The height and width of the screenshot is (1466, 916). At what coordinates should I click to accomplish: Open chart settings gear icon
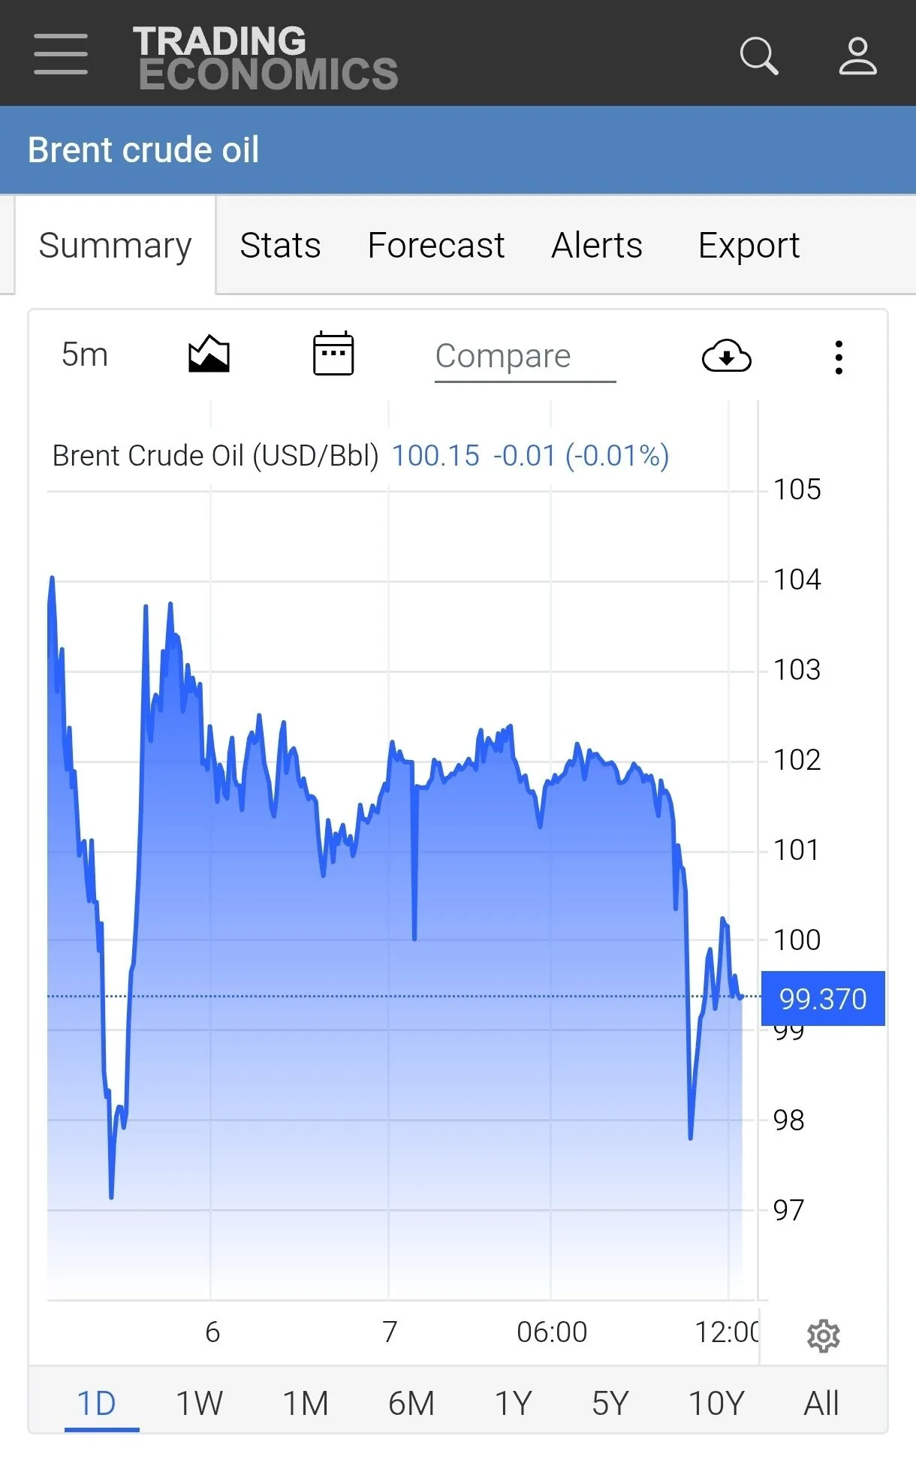pos(823,1336)
